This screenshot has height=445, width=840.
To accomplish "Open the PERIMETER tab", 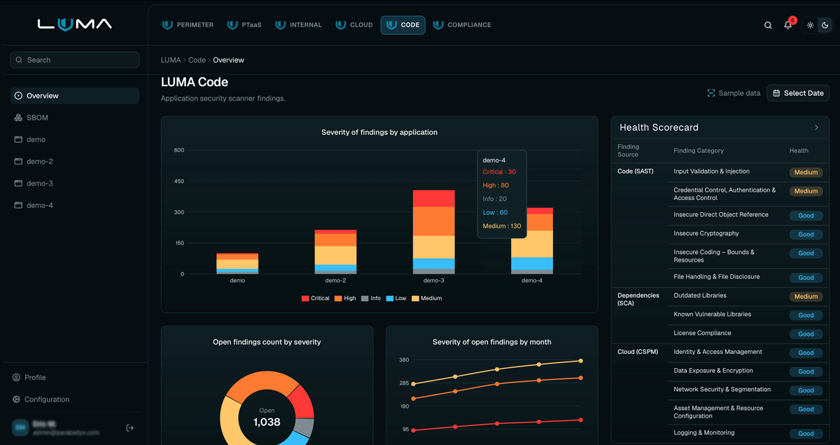I will (x=188, y=25).
